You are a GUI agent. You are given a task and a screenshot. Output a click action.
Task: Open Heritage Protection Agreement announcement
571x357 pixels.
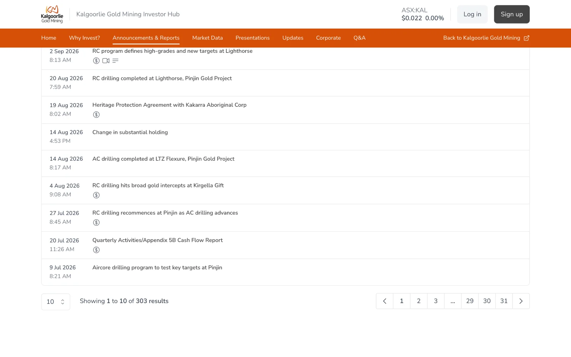point(170,105)
